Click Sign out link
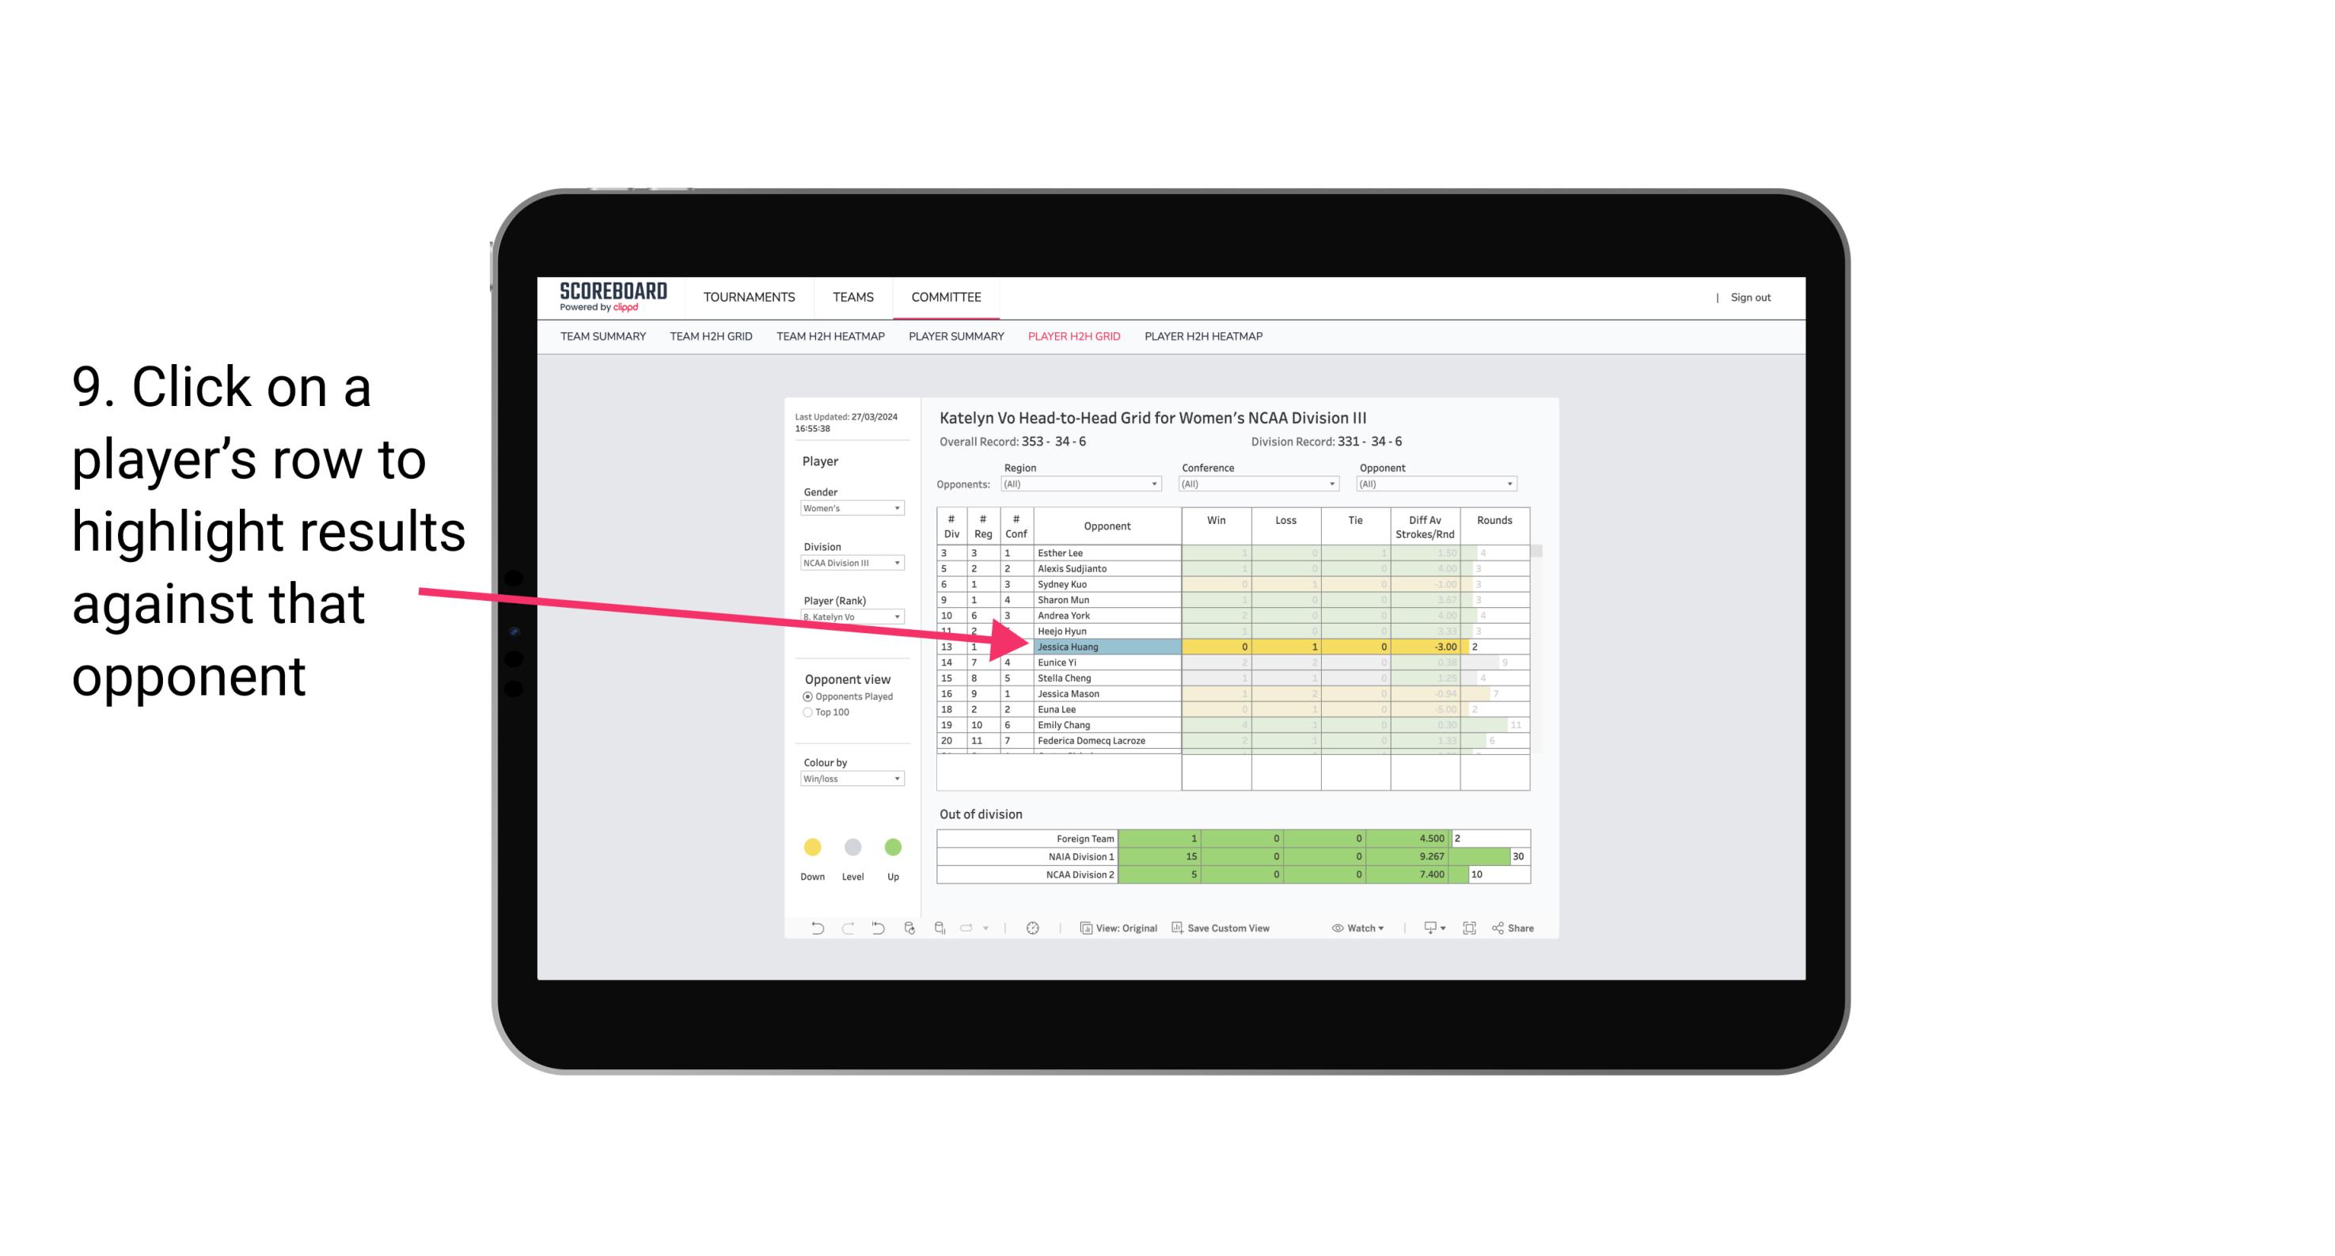The width and height of the screenshot is (2335, 1256). click(x=1749, y=298)
